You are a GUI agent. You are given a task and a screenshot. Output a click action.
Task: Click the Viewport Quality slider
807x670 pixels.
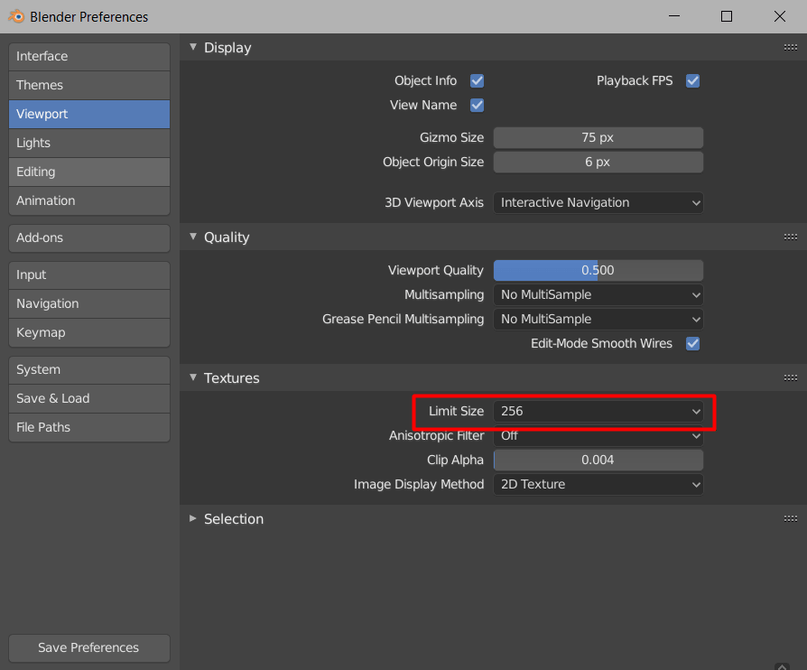click(x=598, y=270)
